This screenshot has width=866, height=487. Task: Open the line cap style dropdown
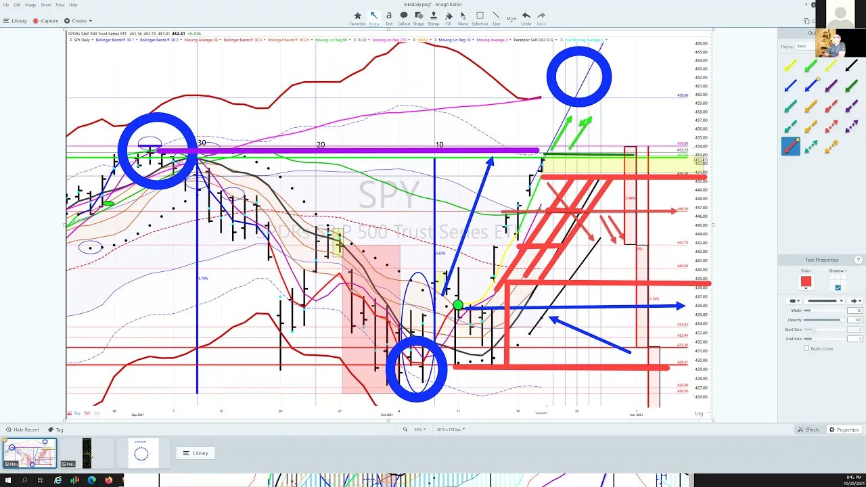(793, 301)
